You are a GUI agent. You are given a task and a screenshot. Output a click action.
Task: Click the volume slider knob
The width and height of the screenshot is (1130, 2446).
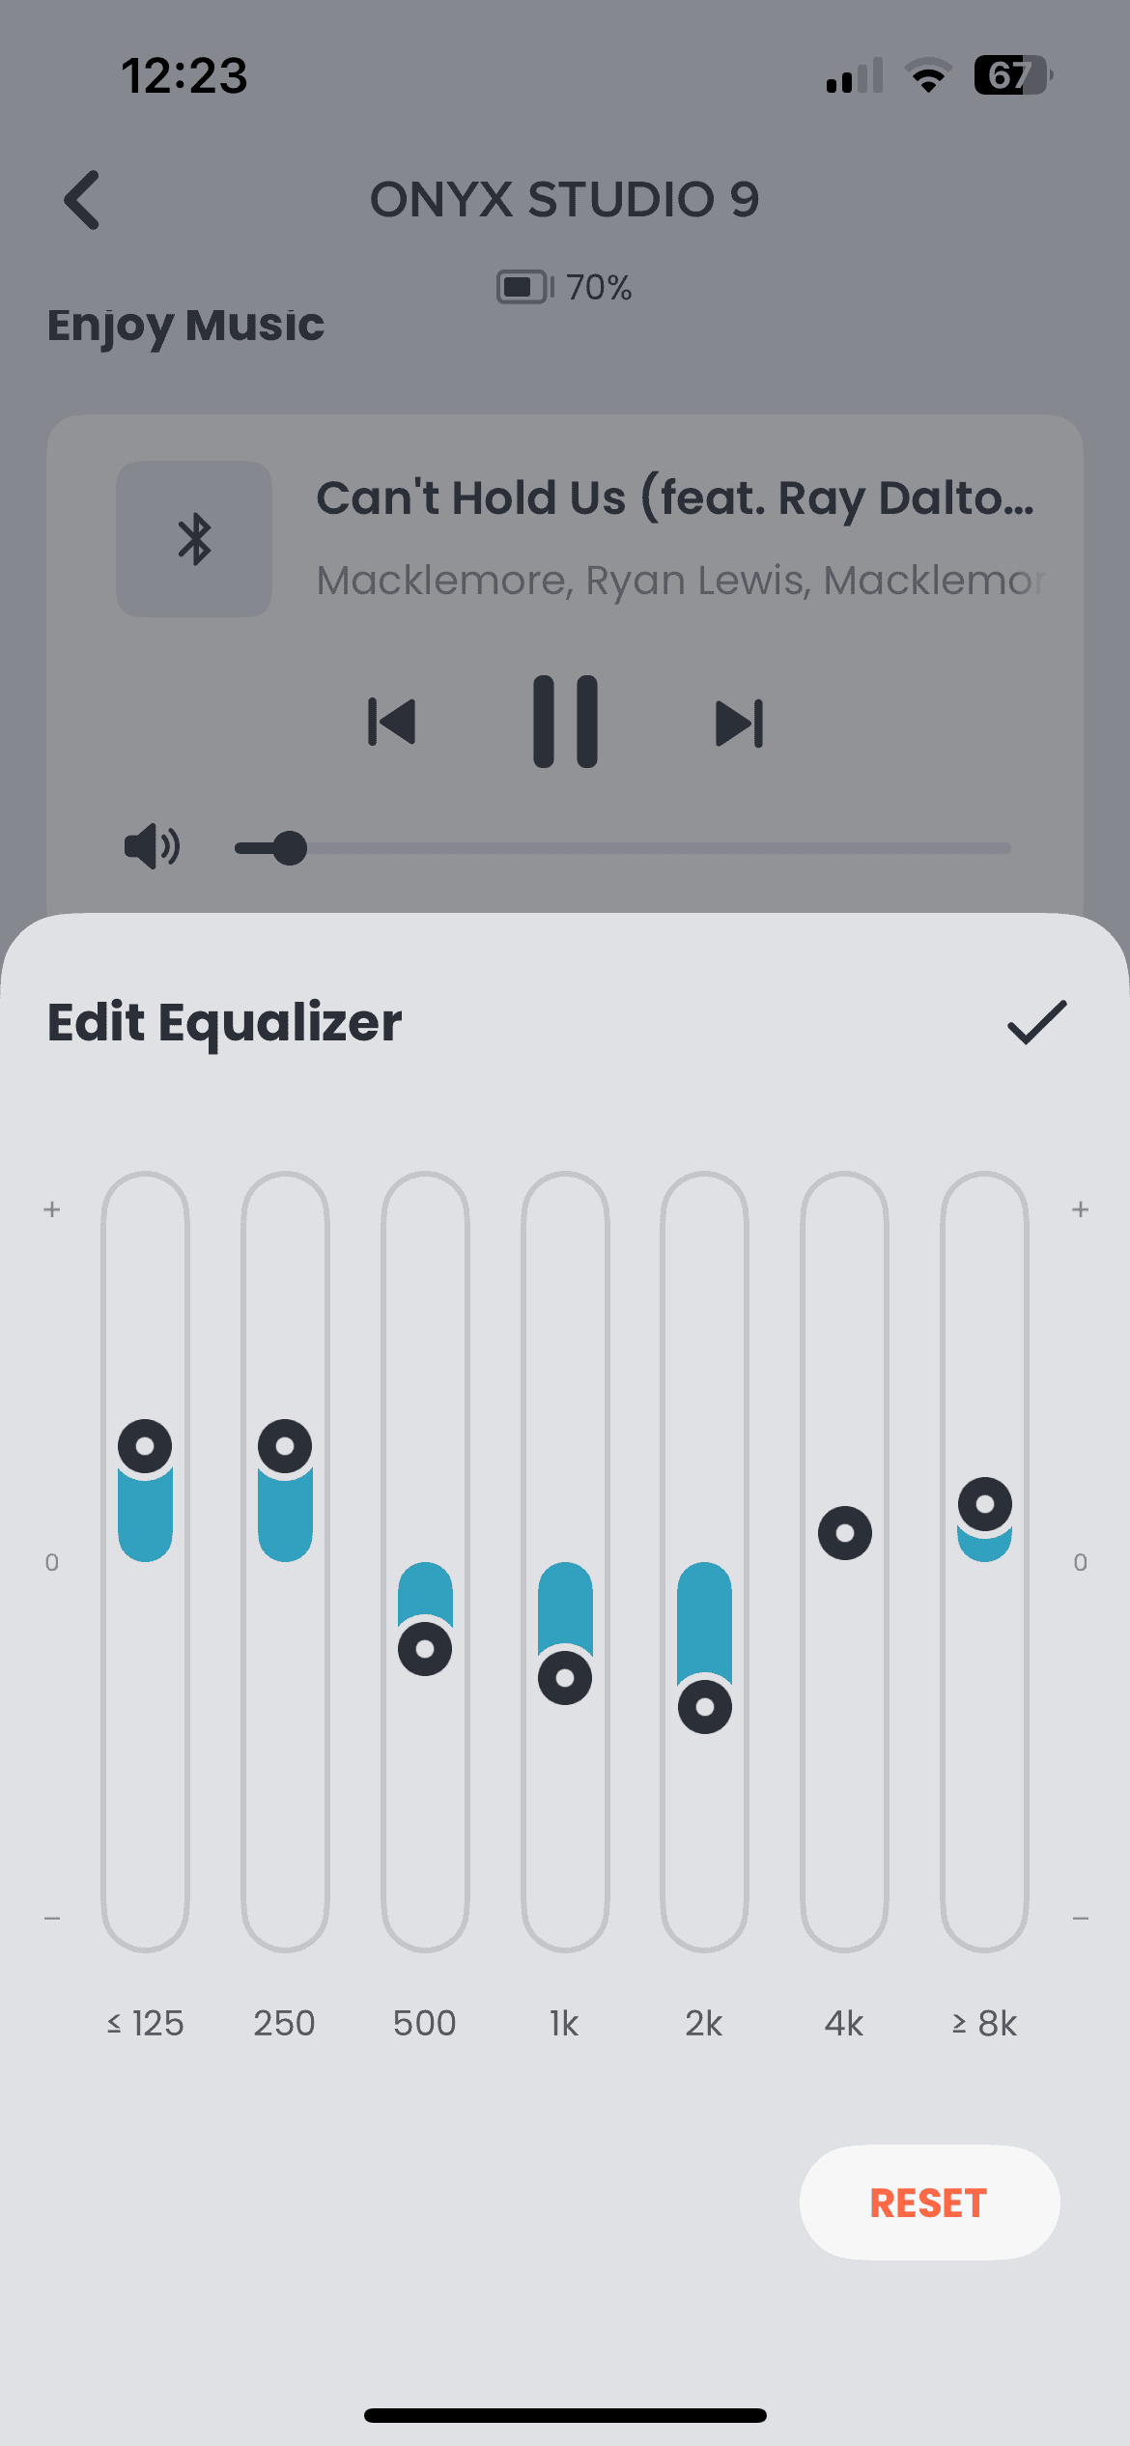click(289, 848)
